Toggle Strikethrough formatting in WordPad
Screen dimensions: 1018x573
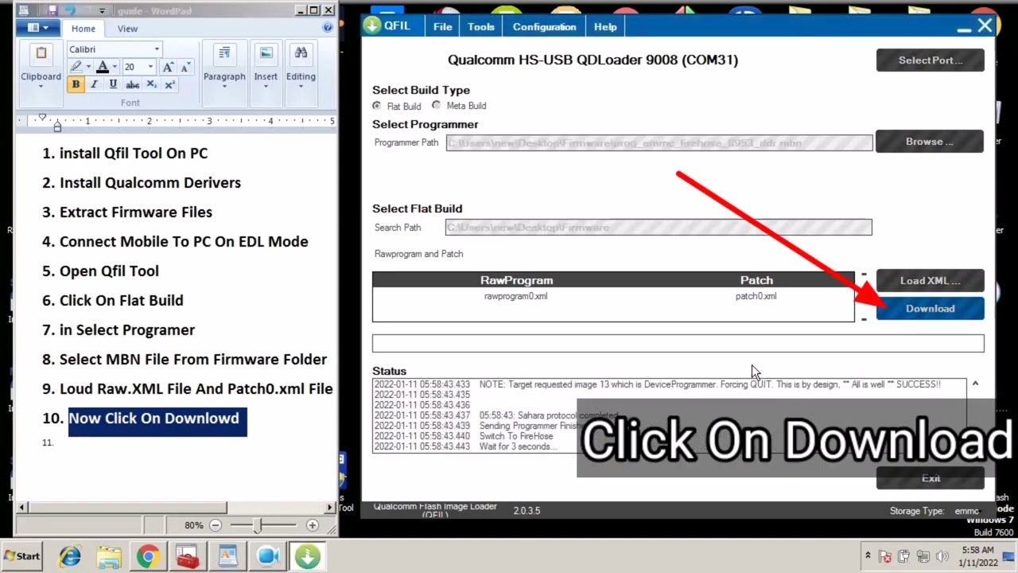click(x=132, y=84)
